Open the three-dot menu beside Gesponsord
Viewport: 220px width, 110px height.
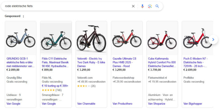pyautogui.click(x=24, y=16)
